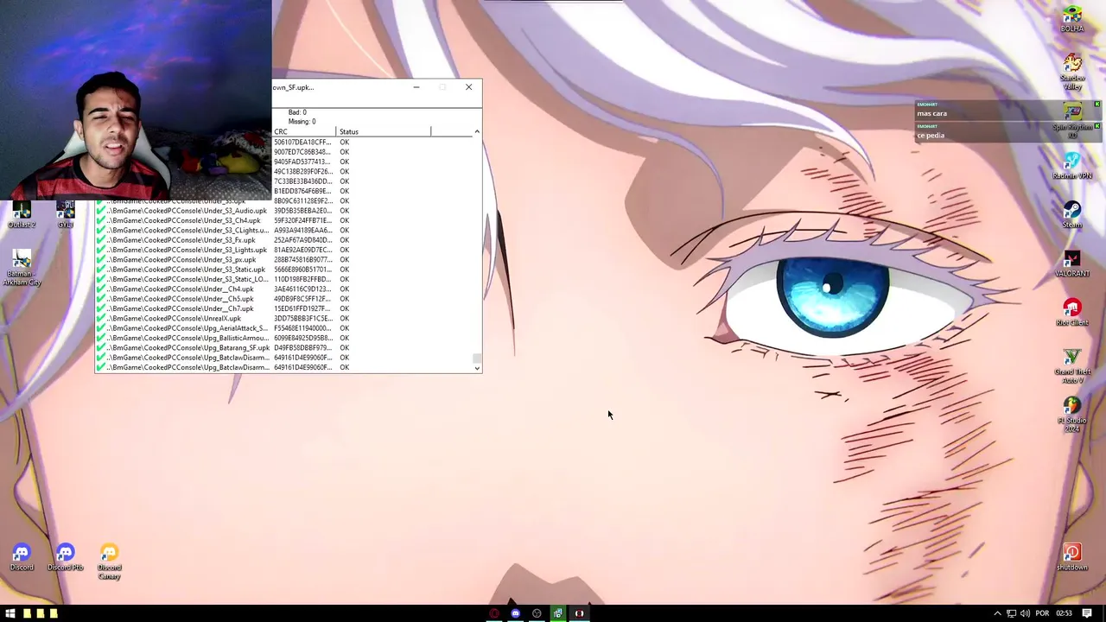
Task: Click the green checkmark beside UnrealX.upk
Action: (x=101, y=318)
